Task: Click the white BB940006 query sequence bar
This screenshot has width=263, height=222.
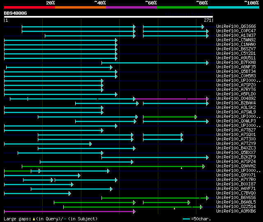Action: [x=108, y=17]
